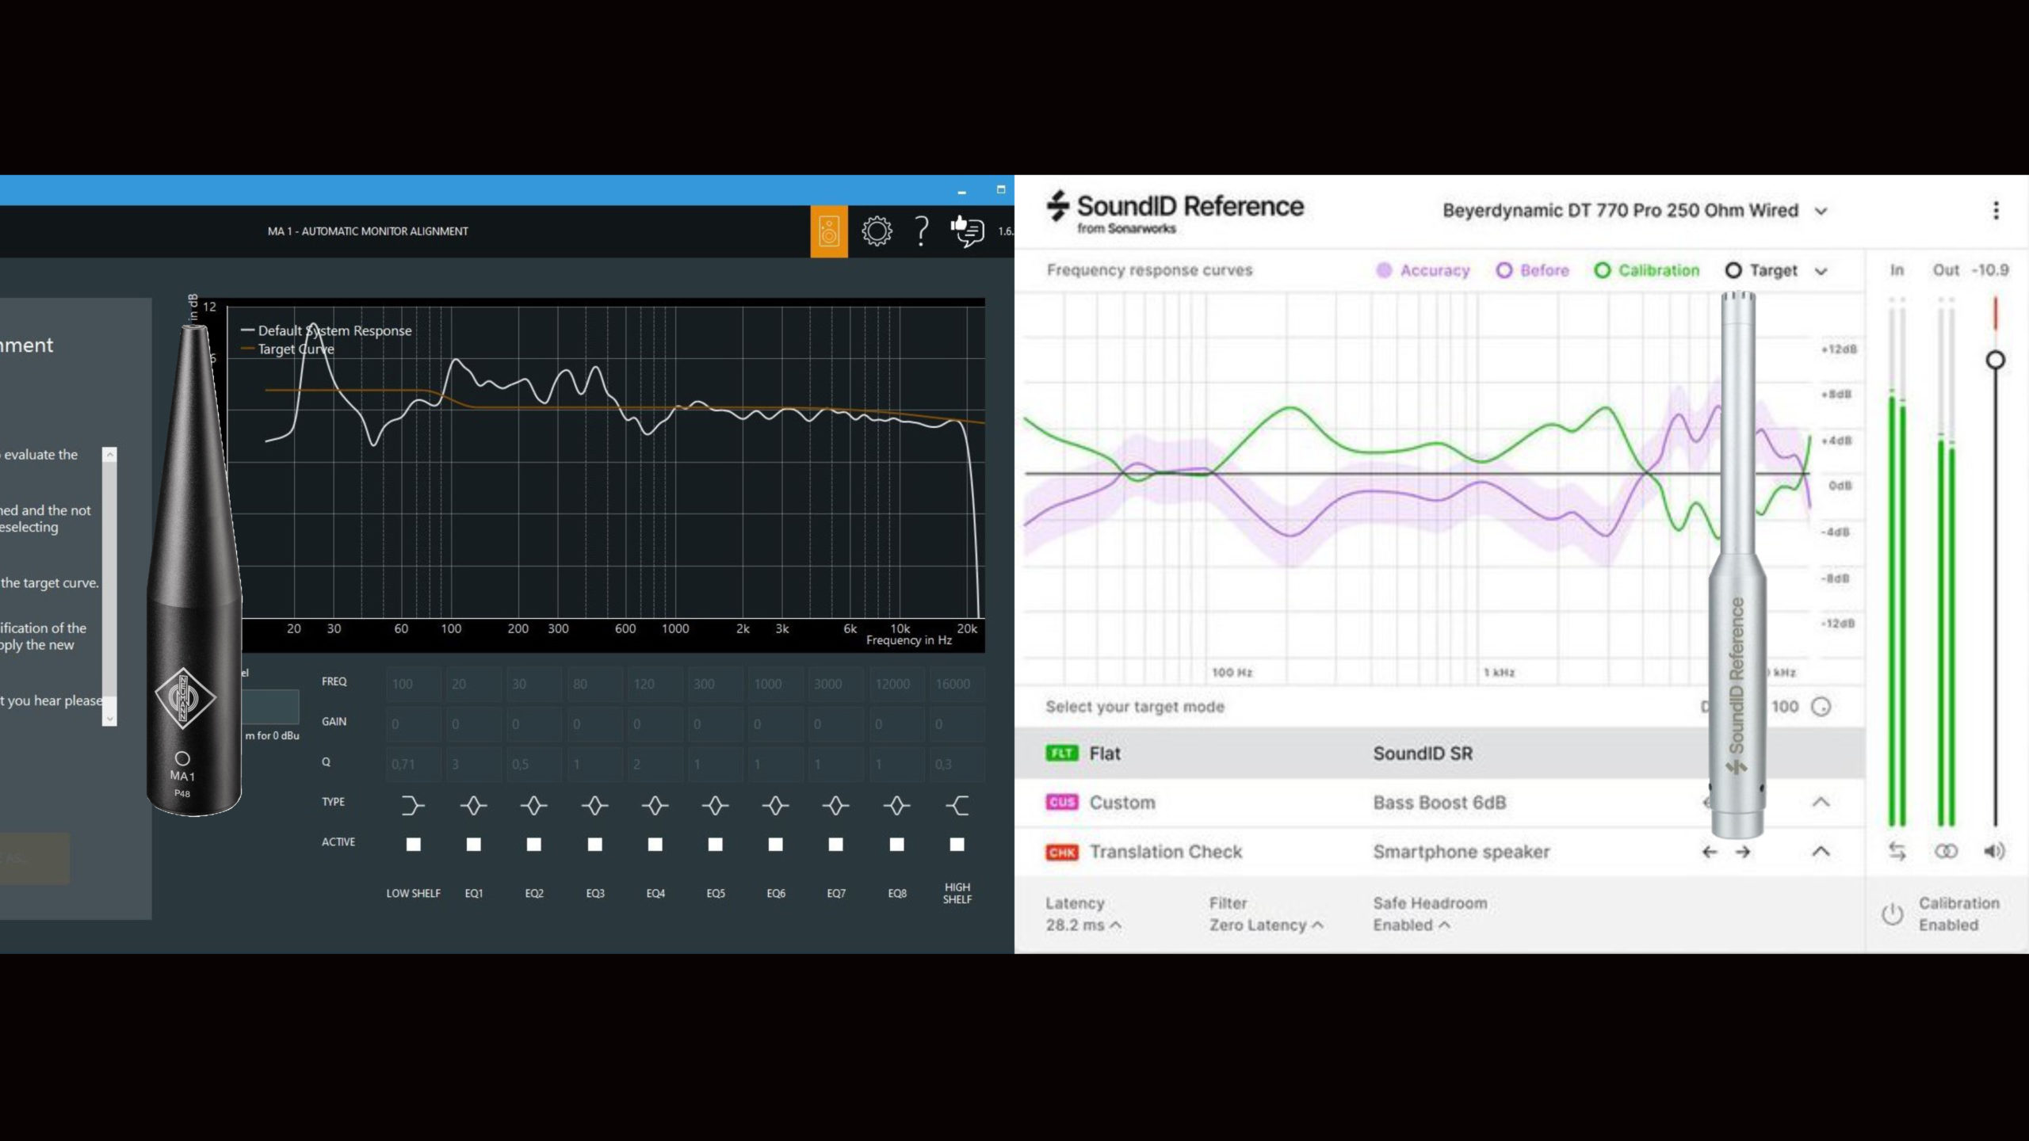Toggle the Before curve display
Image resolution: width=2029 pixels, height=1141 pixels.
[1532, 270]
